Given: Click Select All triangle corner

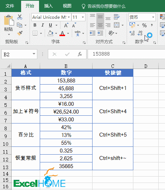Looking at the screenshot, I should pos(8,66).
